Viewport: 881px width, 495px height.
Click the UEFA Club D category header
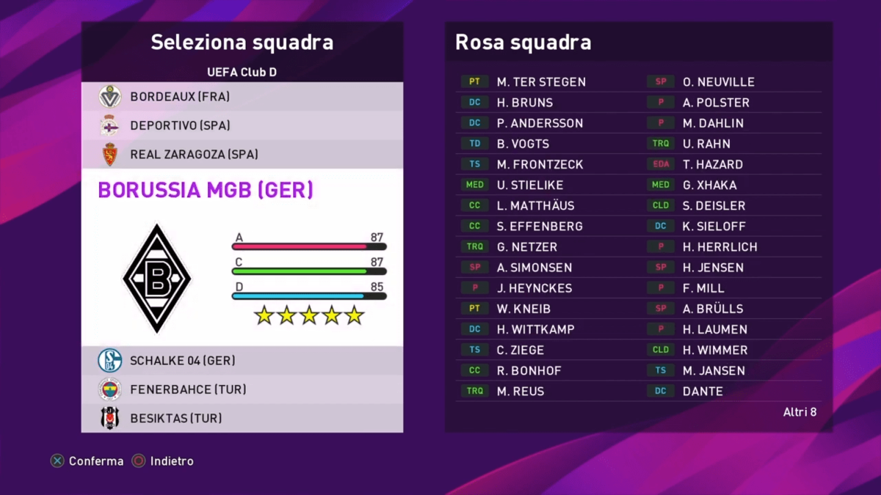click(242, 73)
